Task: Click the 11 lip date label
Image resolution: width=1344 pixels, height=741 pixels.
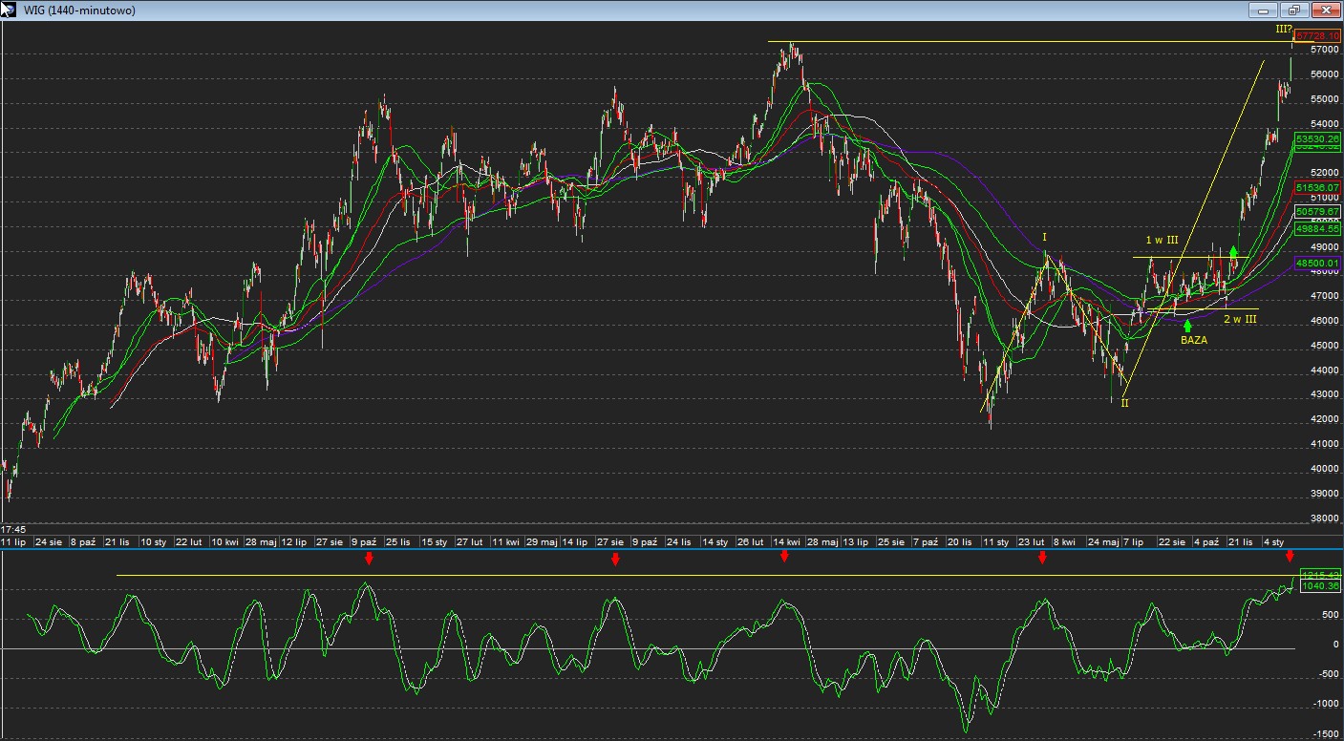Action: point(13,541)
